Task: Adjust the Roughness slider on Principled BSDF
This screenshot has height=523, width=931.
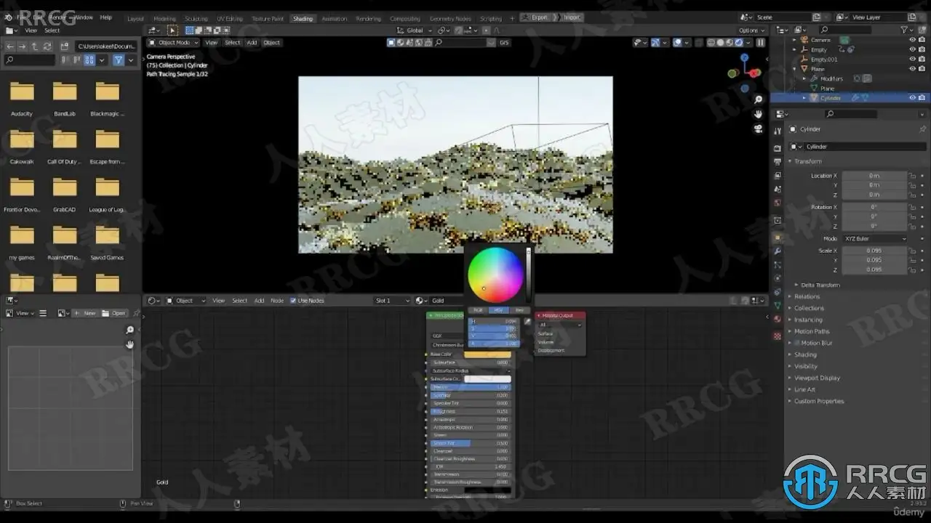Action: 470,411
